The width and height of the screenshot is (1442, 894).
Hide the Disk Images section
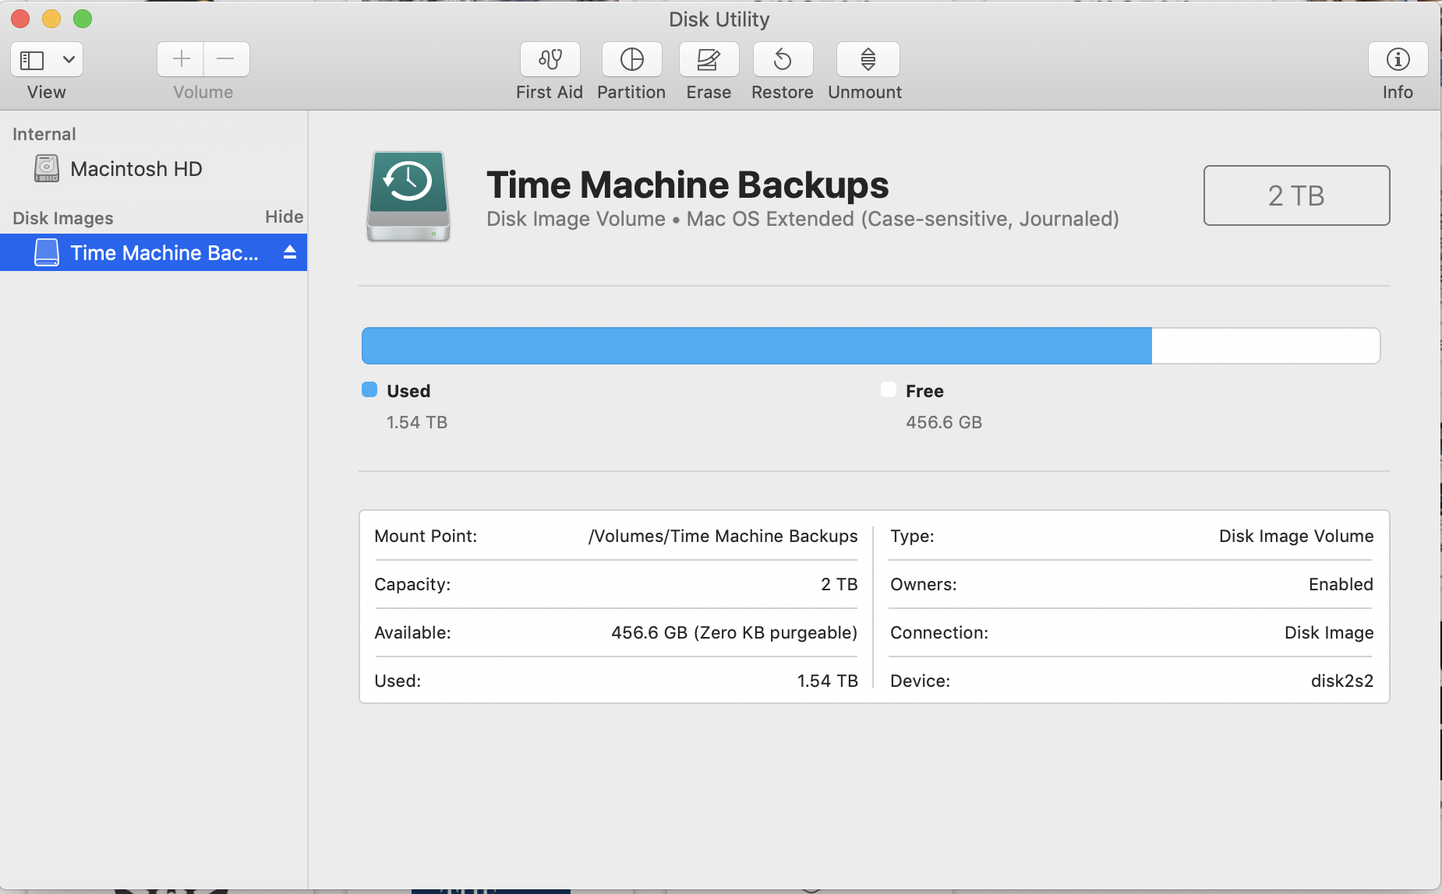(x=284, y=217)
